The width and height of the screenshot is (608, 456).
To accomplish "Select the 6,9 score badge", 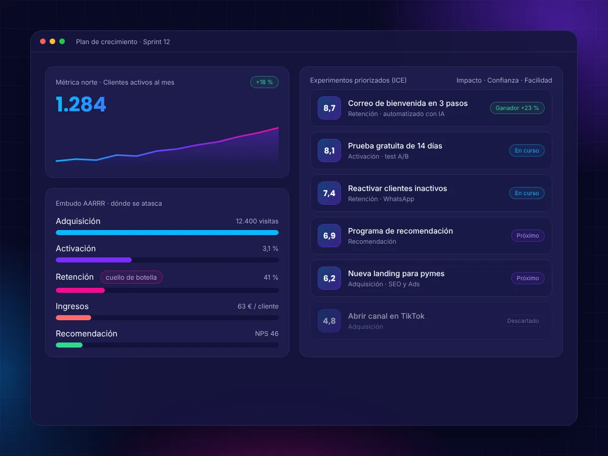I will pyautogui.click(x=329, y=236).
